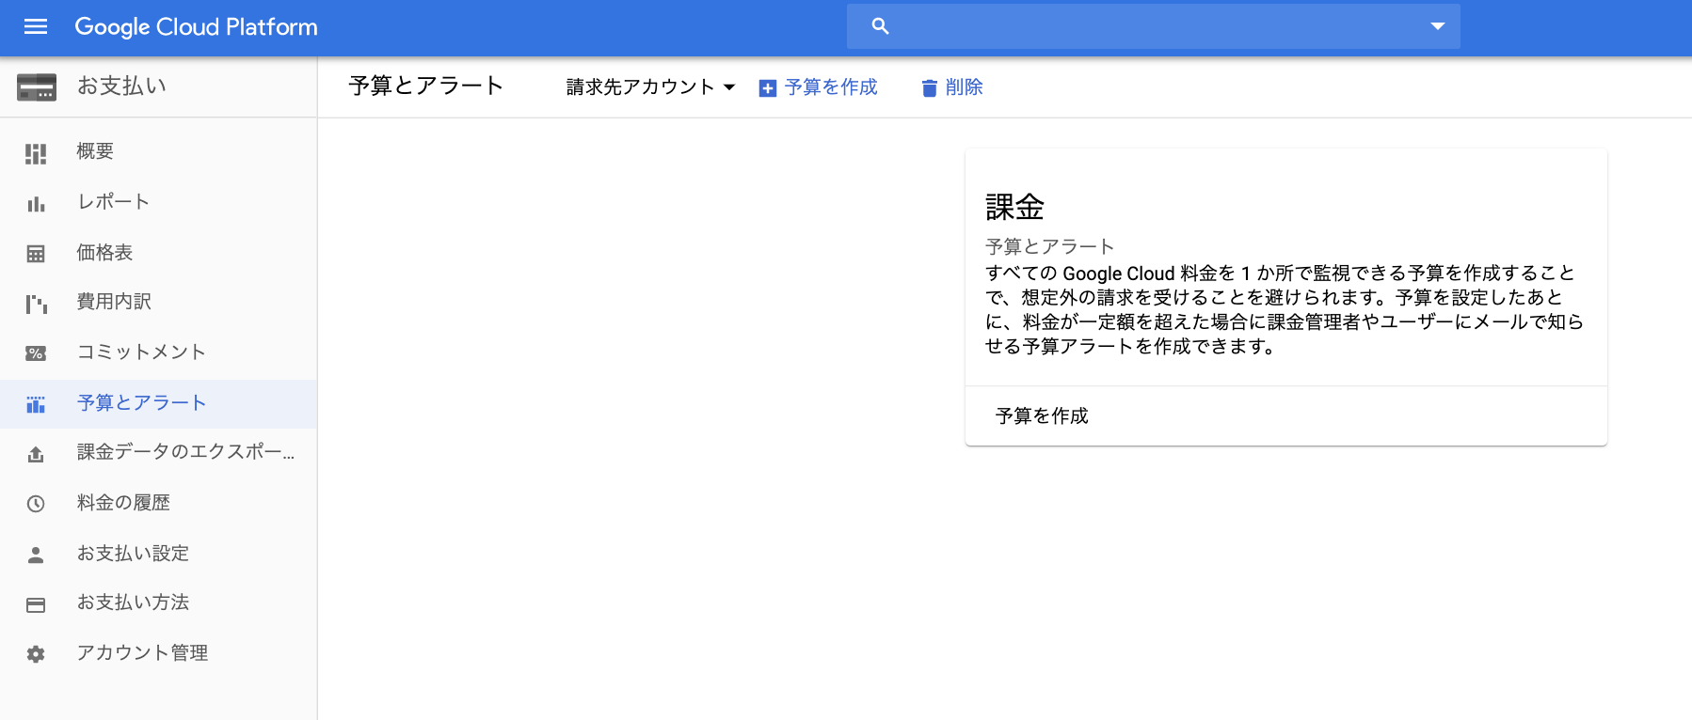Click the 概要 dashboard icon
The height and width of the screenshot is (720, 1692).
pyautogui.click(x=36, y=152)
